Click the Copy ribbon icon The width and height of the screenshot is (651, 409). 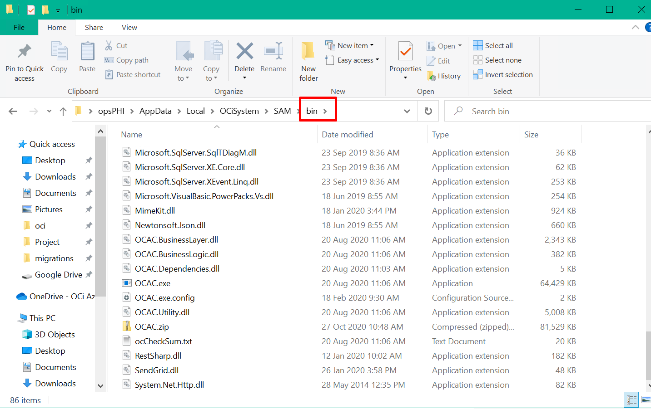click(59, 51)
